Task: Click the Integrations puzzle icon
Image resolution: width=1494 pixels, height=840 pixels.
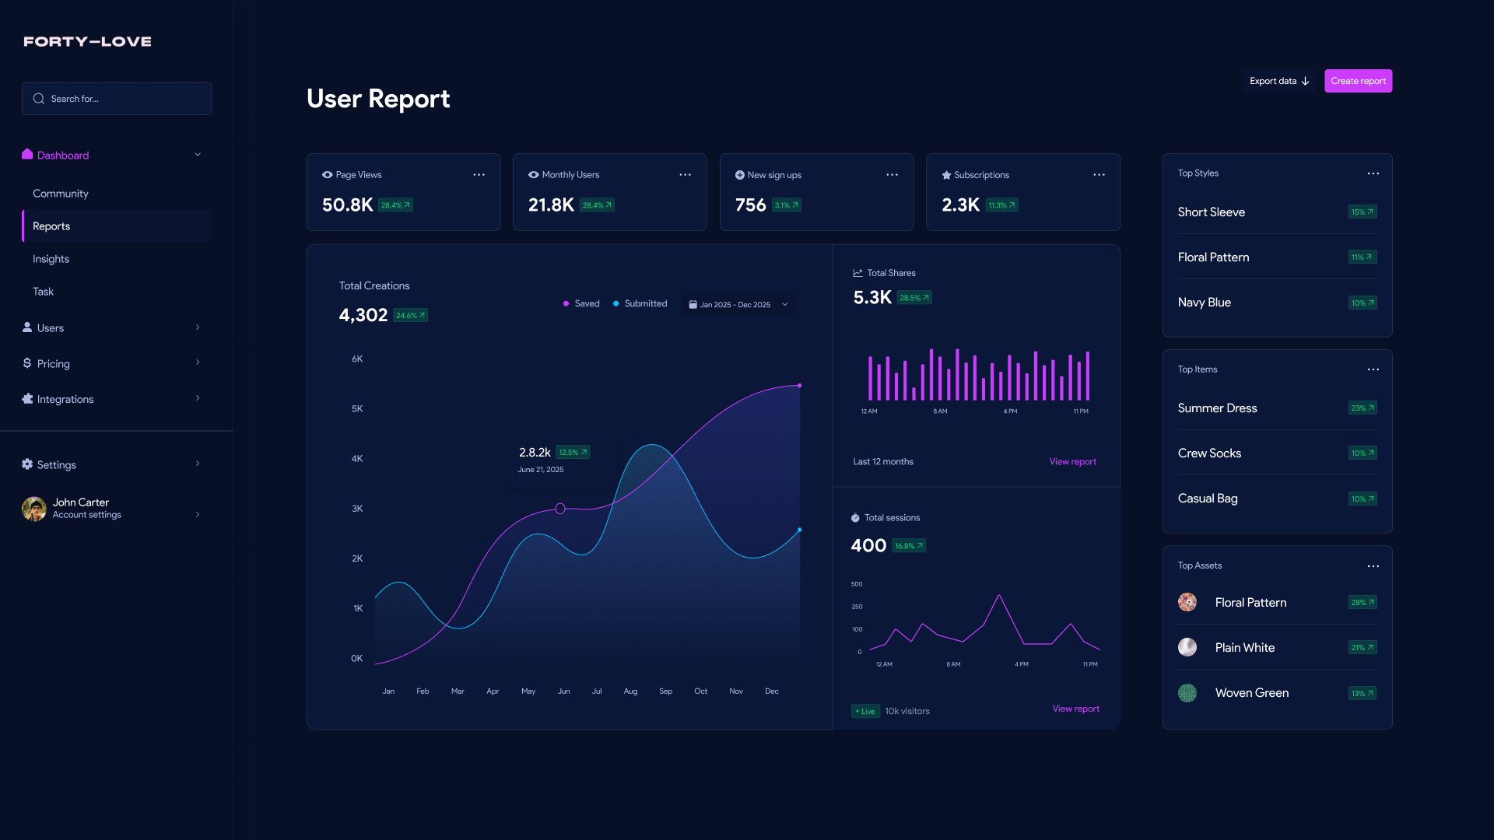Action: (27, 399)
